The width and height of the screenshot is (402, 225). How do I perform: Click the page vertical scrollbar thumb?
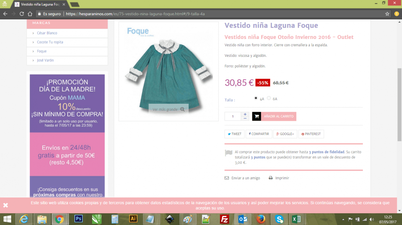coord(399,105)
